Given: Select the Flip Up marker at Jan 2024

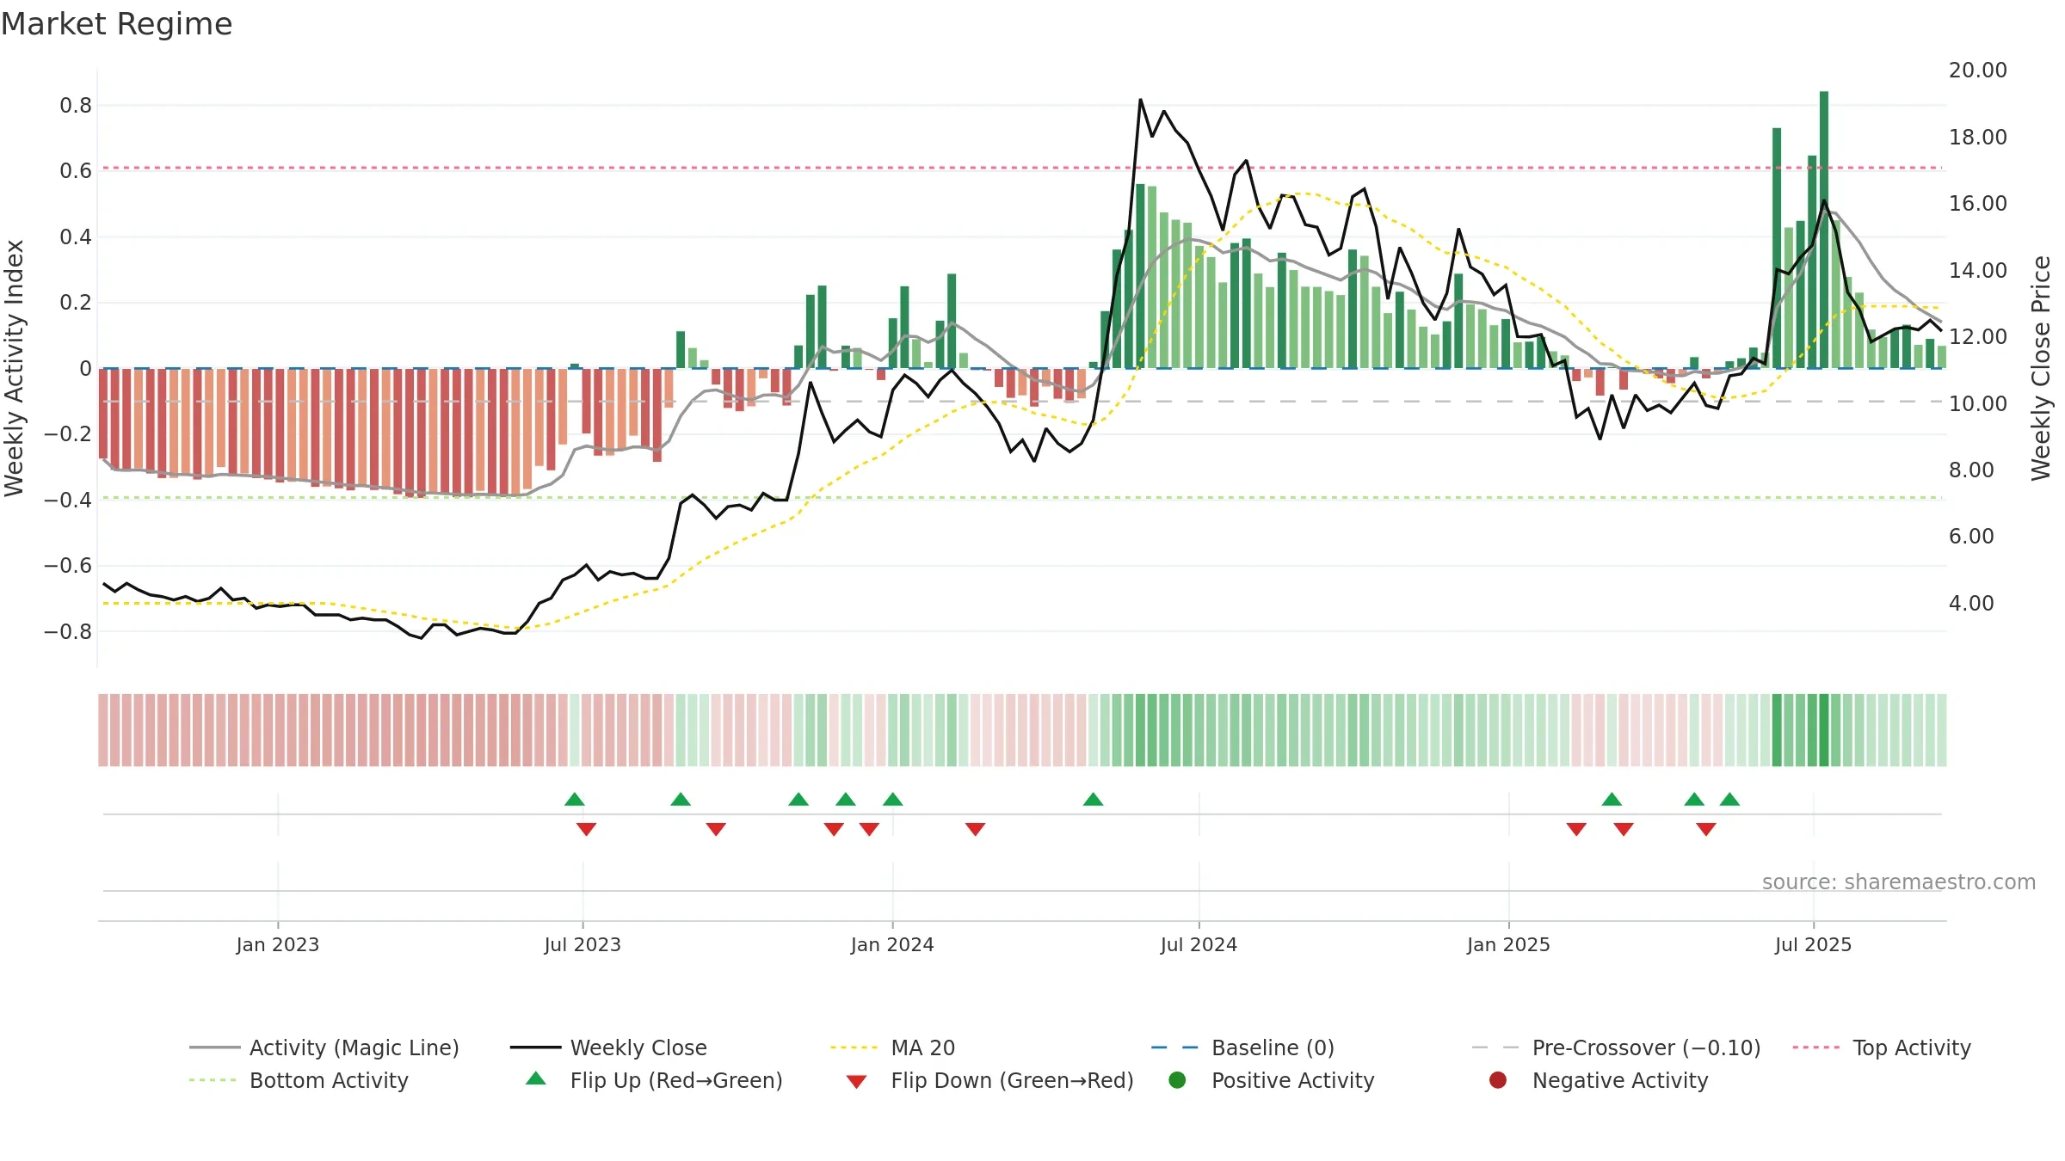Looking at the screenshot, I should [x=892, y=799].
